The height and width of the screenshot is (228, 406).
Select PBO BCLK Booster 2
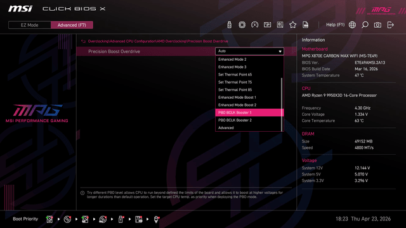[248, 120]
